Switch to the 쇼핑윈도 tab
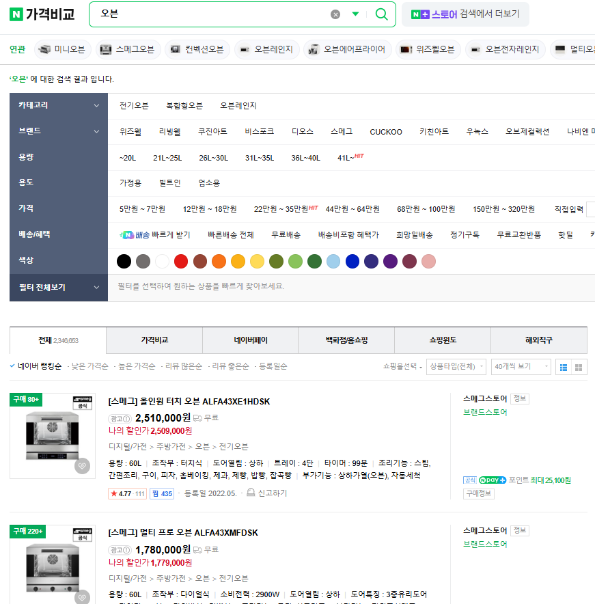Image resolution: width=595 pixels, height=604 pixels. [x=443, y=340]
